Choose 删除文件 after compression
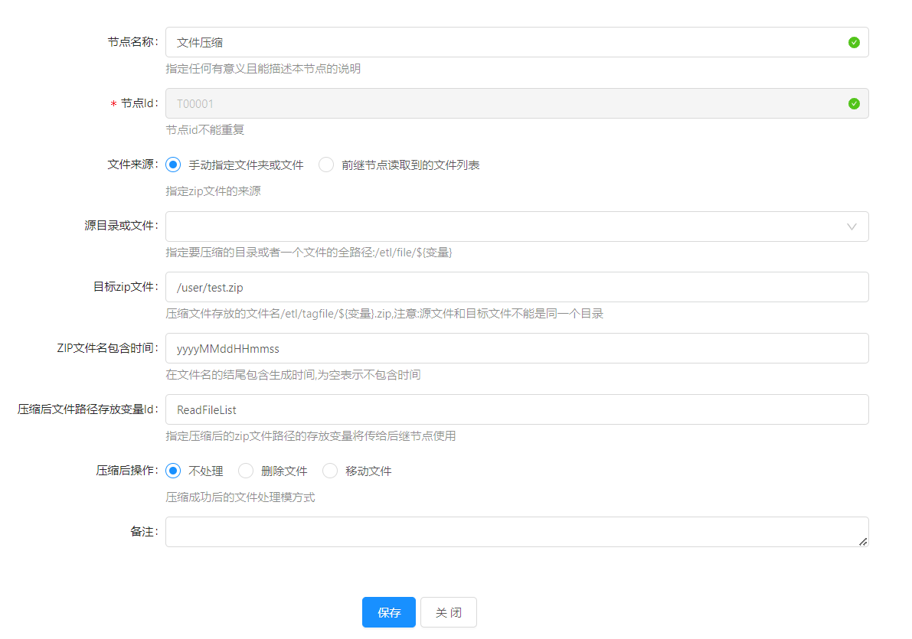The image size is (912, 639). point(247,471)
